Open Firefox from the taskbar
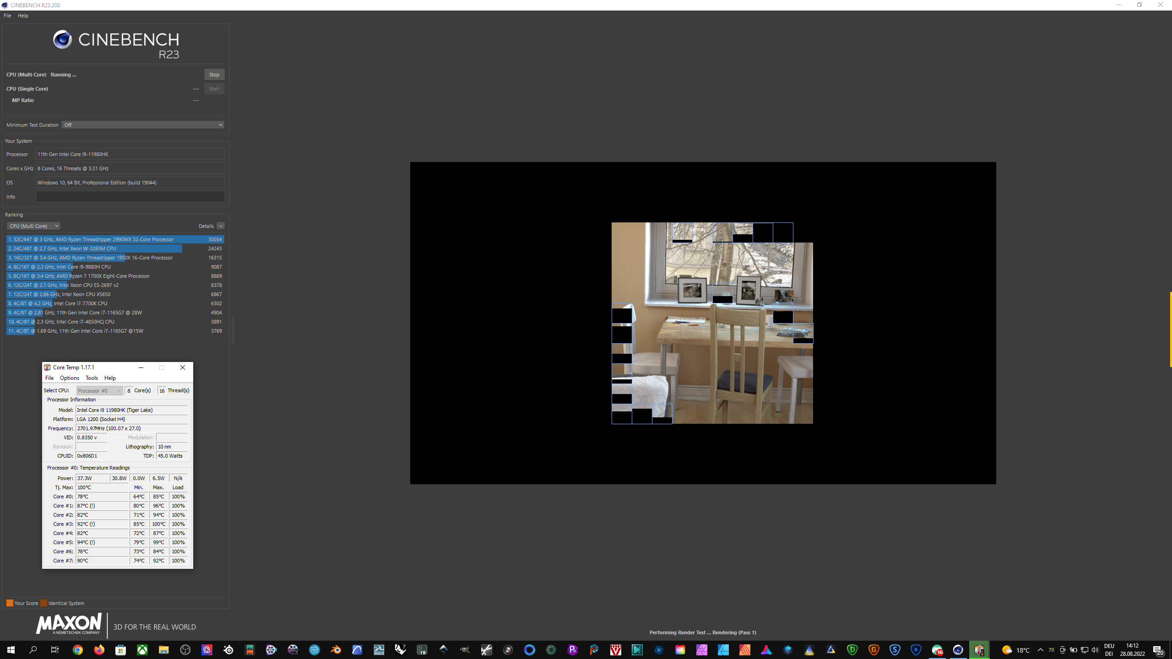Image resolution: width=1172 pixels, height=659 pixels. point(99,650)
